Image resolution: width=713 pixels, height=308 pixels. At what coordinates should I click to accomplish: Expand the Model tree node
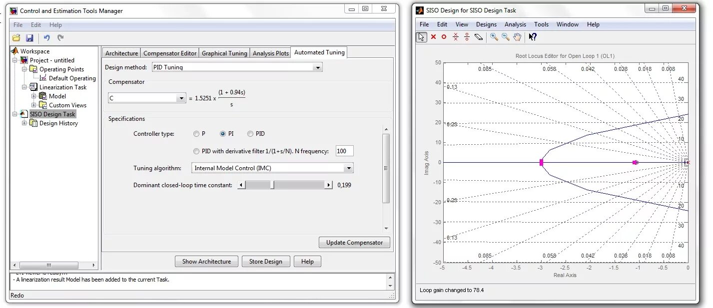point(34,96)
